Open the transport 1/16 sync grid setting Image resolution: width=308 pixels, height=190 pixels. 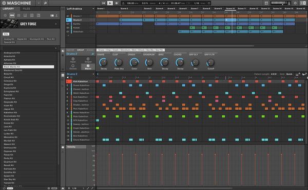(x=197, y=3)
